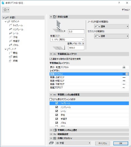This screenshot has width=131, height=147.
Task: Click layer icon beside 手摺 dropdown
Action: pyautogui.click(x=51, y=143)
